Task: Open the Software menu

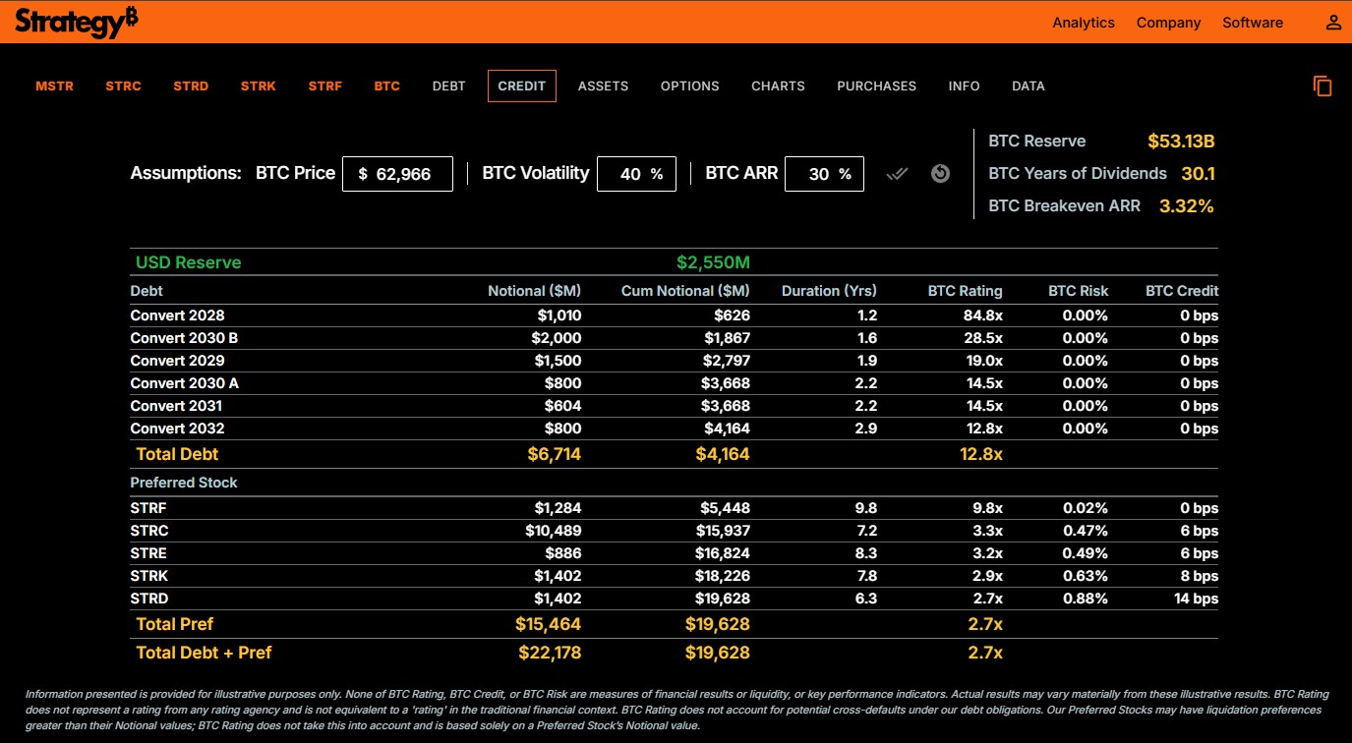Action: coord(1253,23)
